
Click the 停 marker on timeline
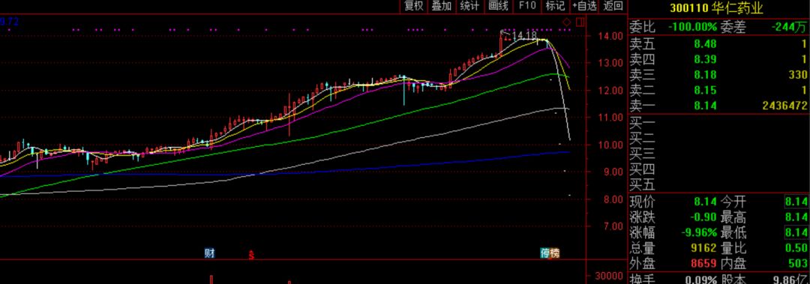click(x=545, y=253)
